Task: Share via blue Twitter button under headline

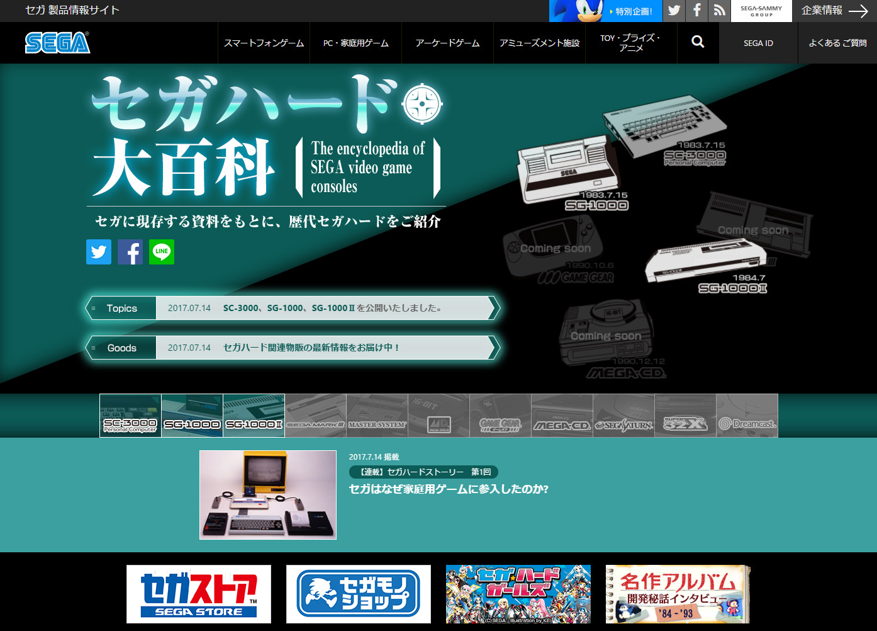Action: pos(99,252)
